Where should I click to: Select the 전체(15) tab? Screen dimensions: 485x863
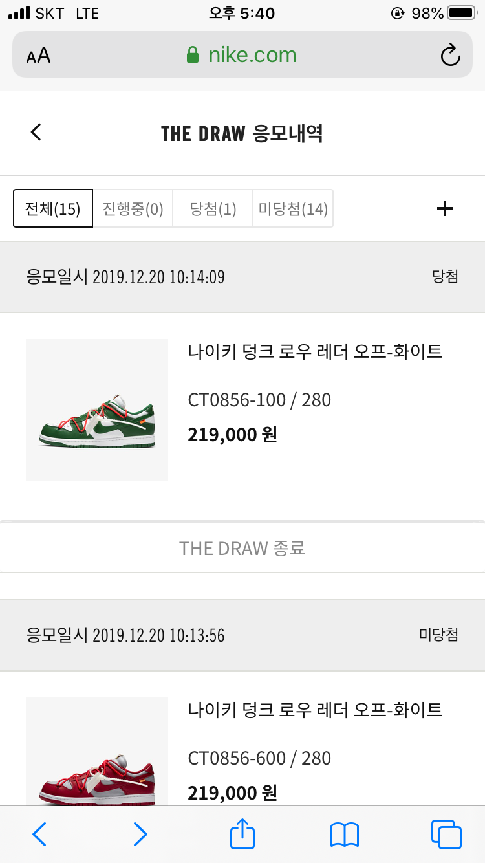pyautogui.click(x=53, y=209)
